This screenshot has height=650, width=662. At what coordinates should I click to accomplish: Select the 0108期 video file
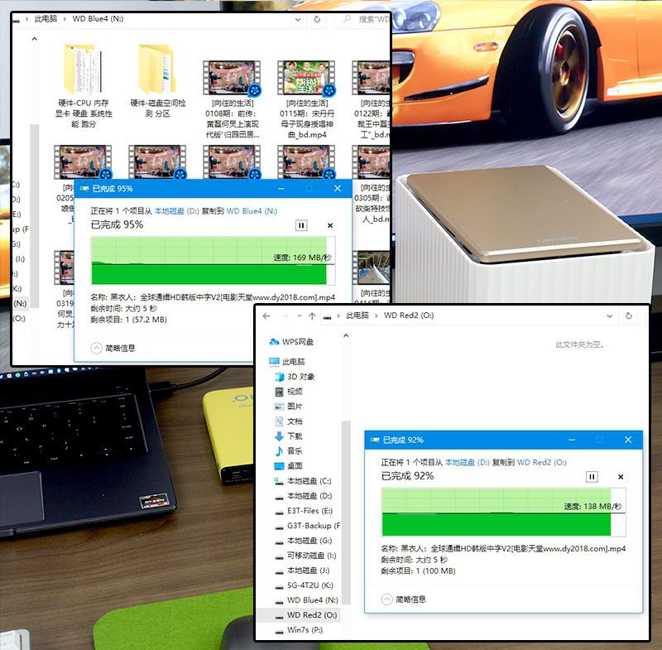tap(233, 99)
